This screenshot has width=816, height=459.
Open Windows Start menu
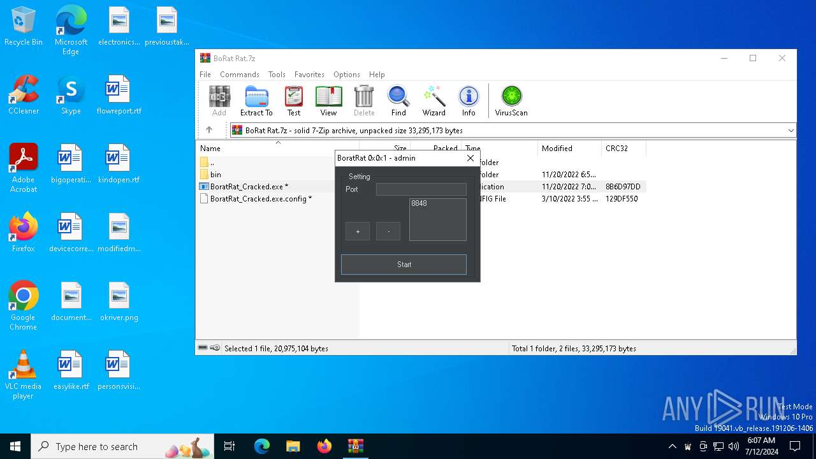coord(15,446)
